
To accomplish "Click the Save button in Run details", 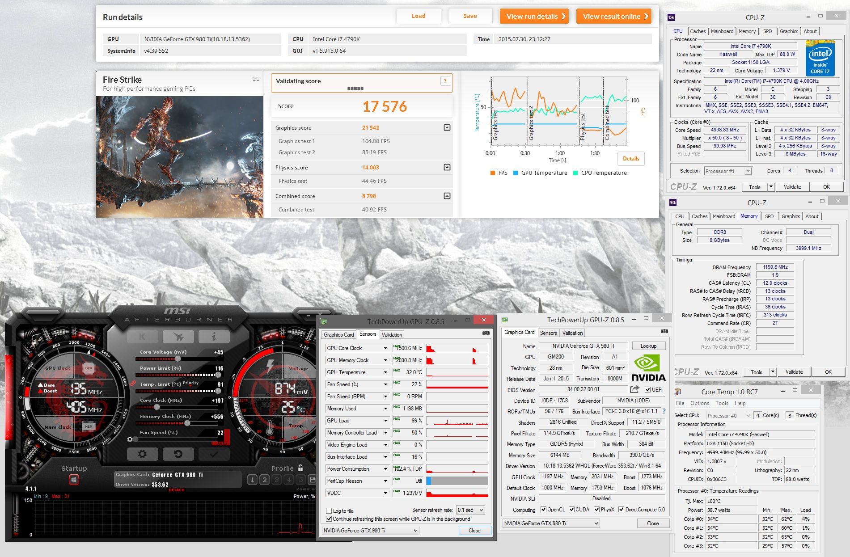I will [470, 16].
